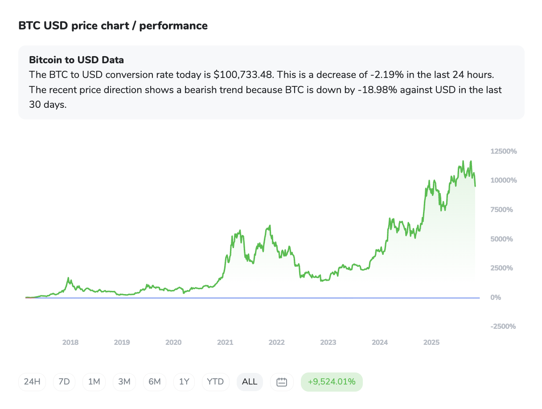Switch chart to 7D range
The image size is (542, 409).
(x=64, y=382)
